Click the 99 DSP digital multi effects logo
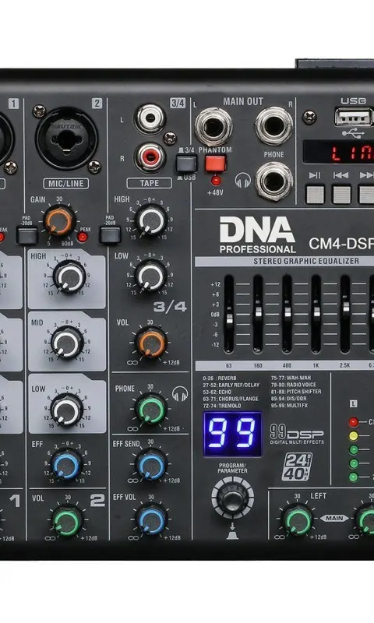Screen dimensions: 374x623 (x=297, y=434)
